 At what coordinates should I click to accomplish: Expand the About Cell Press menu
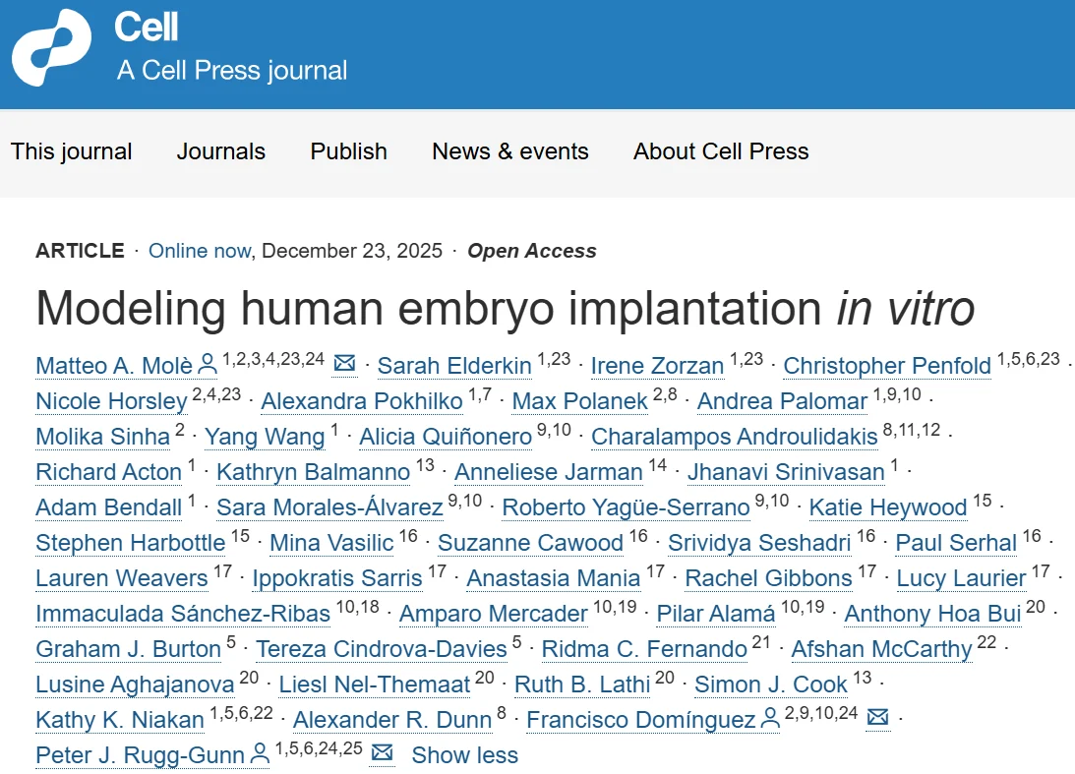coord(720,151)
